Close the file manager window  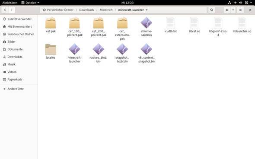pyautogui.click(x=250, y=10)
